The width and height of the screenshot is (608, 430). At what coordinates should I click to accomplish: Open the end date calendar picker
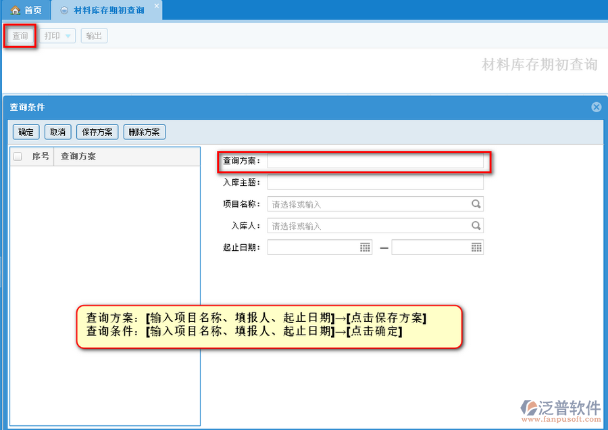tap(476, 247)
